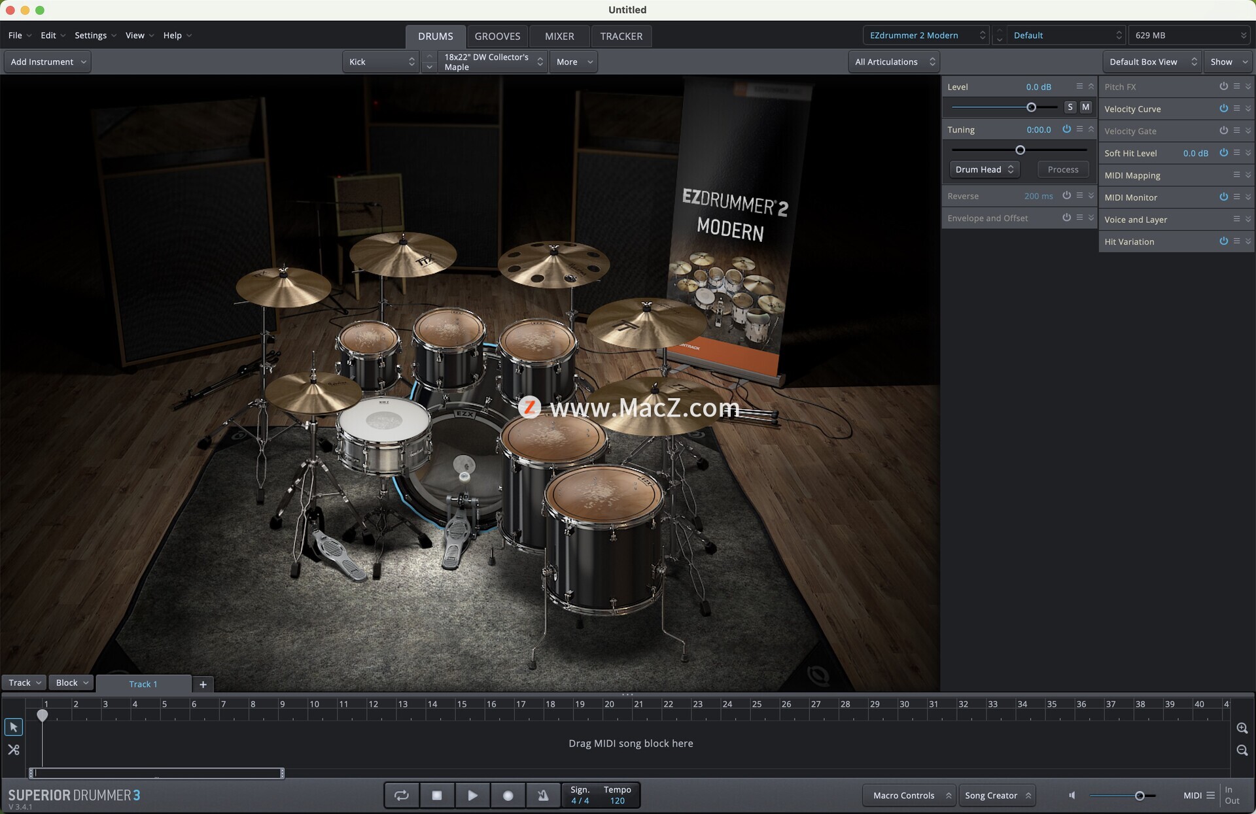Toggle Tuning power button
Screen dimensions: 1256x814
1066,129
